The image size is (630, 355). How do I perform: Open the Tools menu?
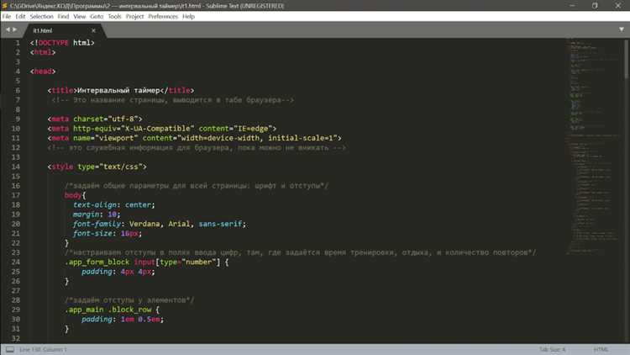pos(114,17)
